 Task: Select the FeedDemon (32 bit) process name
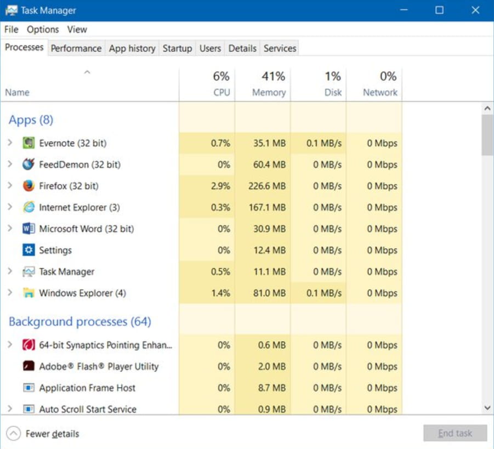click(x=80, y=165)
